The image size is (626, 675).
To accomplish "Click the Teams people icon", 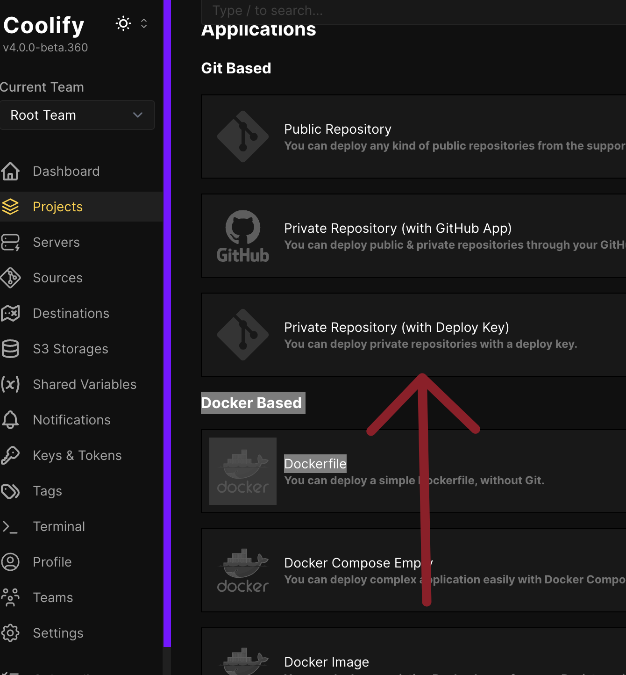I will click(x=10, y=597).
